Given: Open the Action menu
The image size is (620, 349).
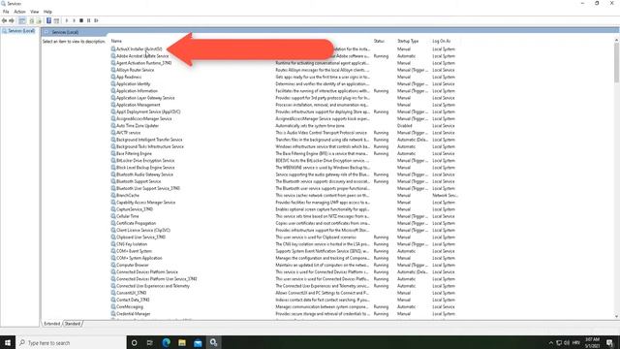Looking at the screenshot, I should click(x=19, y=12).
